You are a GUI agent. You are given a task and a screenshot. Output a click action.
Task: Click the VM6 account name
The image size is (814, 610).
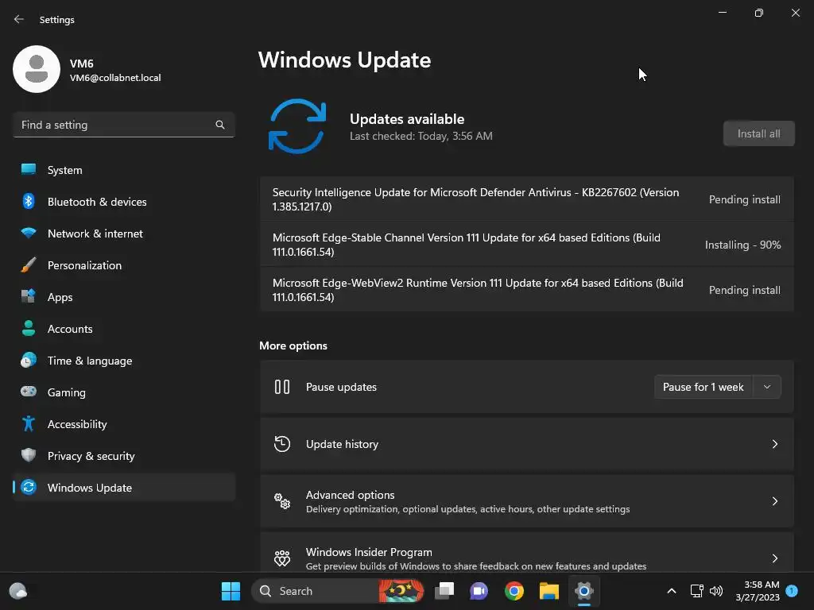pos(82,64)
